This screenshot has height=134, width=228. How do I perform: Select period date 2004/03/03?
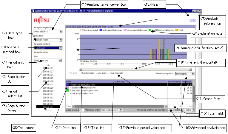48,101
